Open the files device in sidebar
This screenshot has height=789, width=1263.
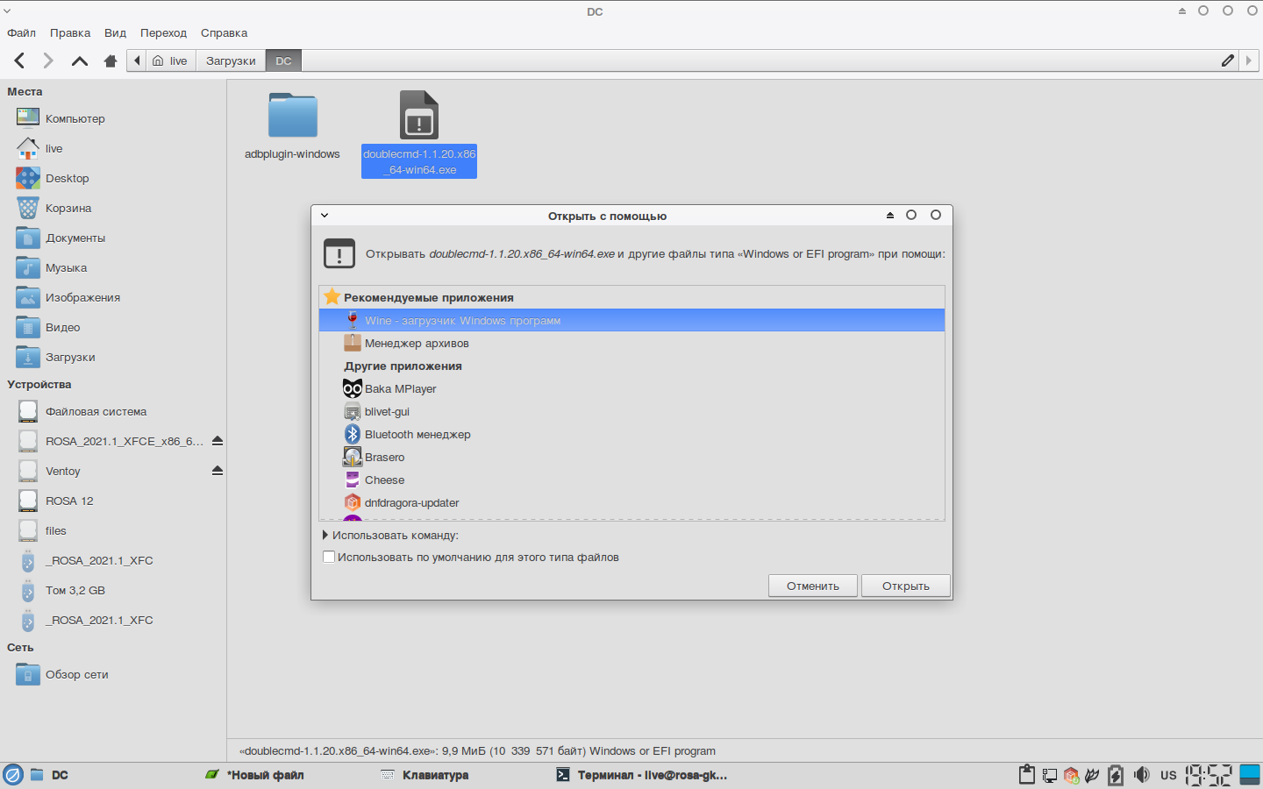(x=55, y=530)
